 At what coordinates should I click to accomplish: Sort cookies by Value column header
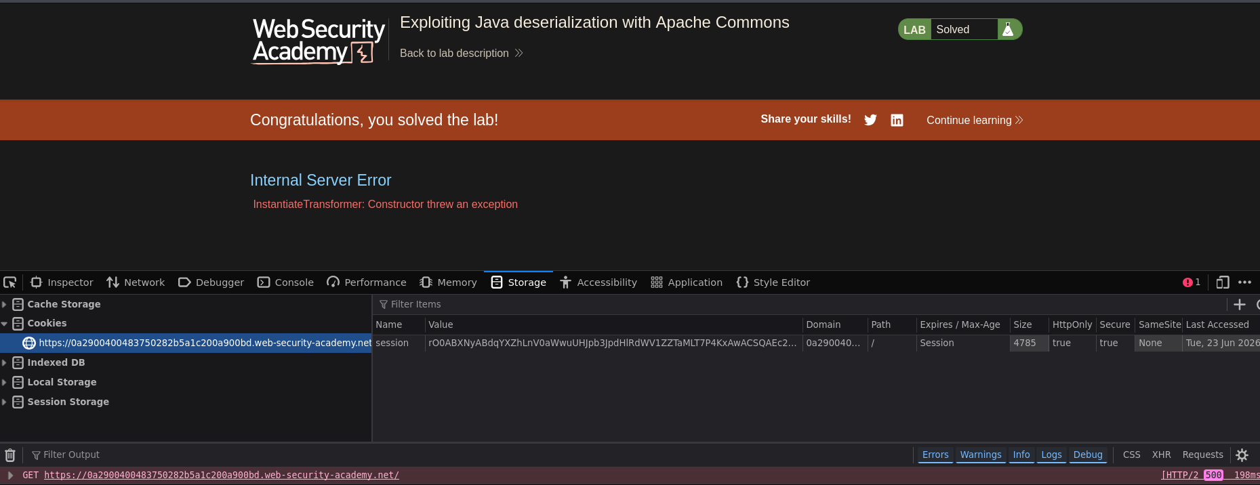[x=614, y=325]
